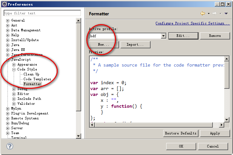Image resolution: width=233 pixels, height=155 pixels.
Task: Click Remove profile button
Action: pos(215,36)
